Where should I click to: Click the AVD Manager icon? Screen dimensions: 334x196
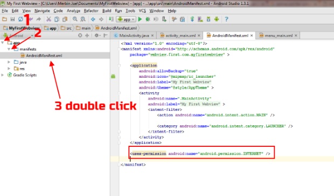pyautogui.click(x=200, y=19)
